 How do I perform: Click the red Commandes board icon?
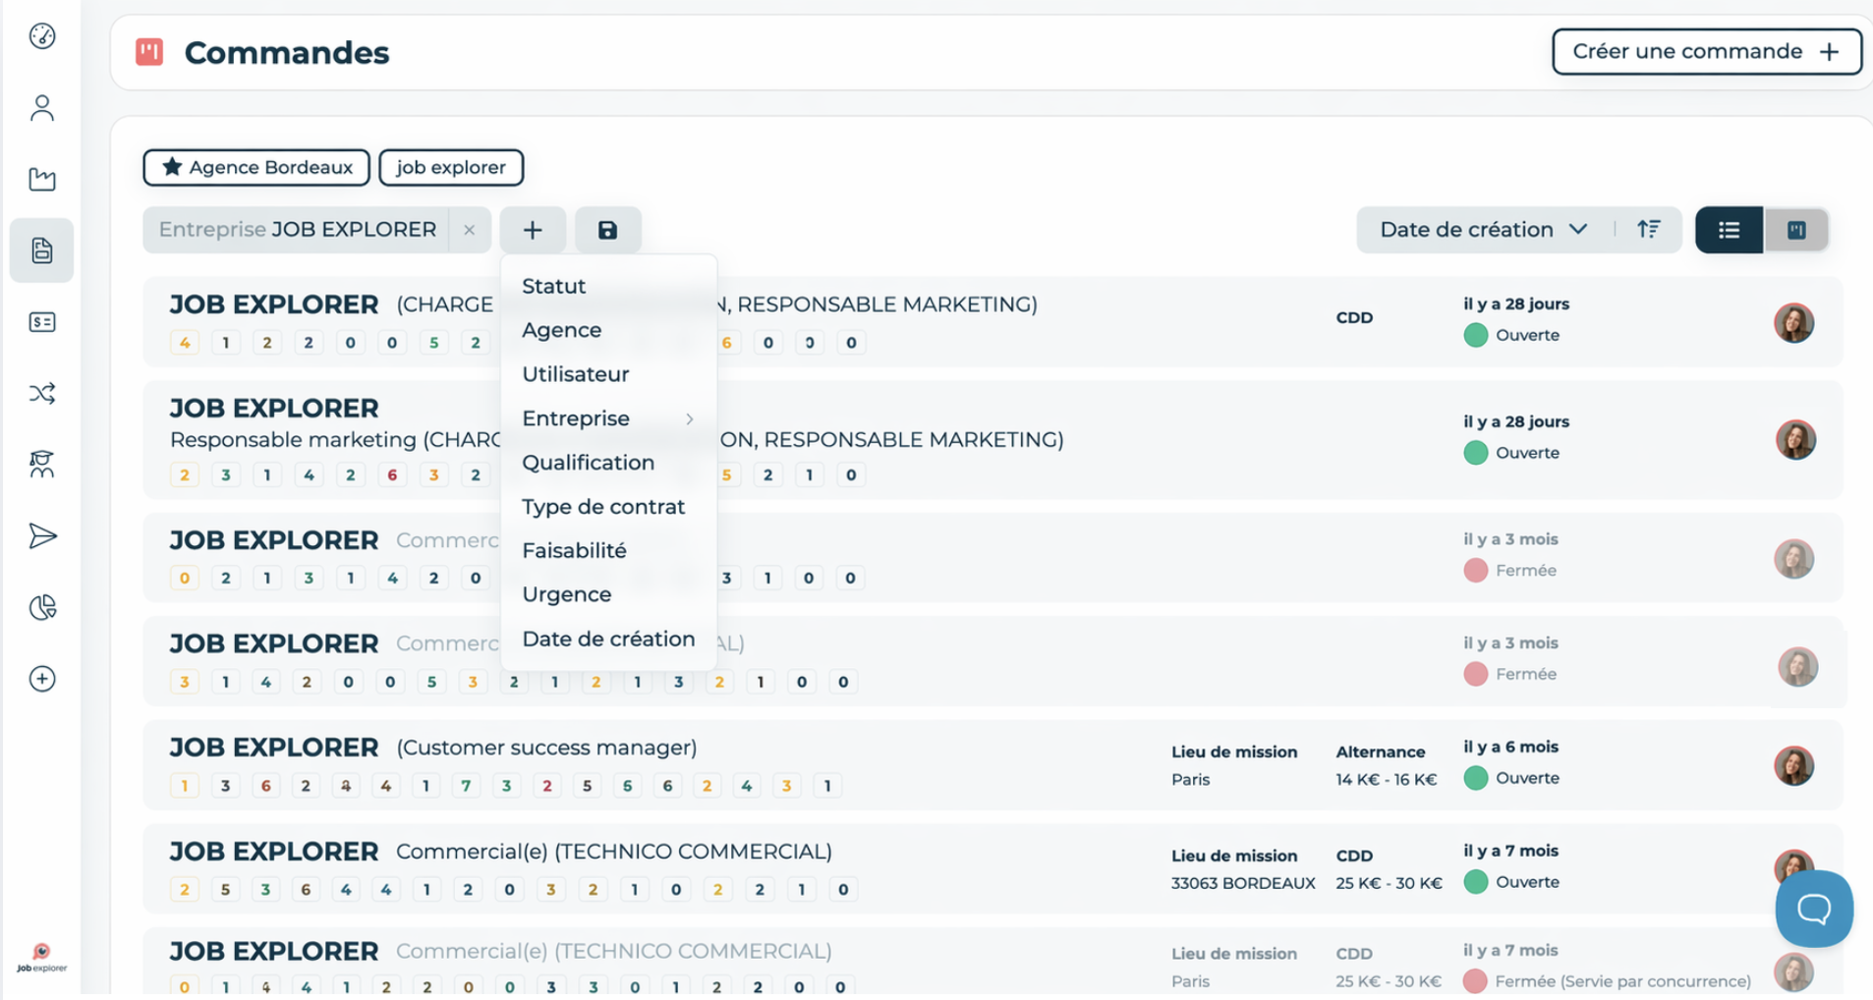point(149,52)
